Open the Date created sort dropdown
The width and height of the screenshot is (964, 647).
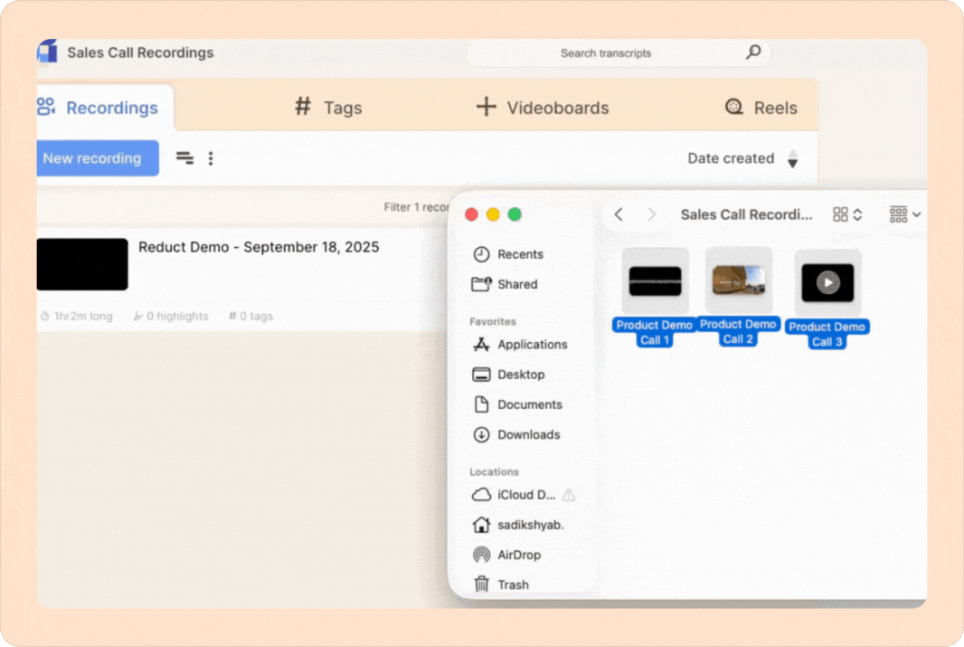[730, 158]
